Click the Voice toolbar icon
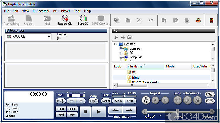 coord(29,20)
